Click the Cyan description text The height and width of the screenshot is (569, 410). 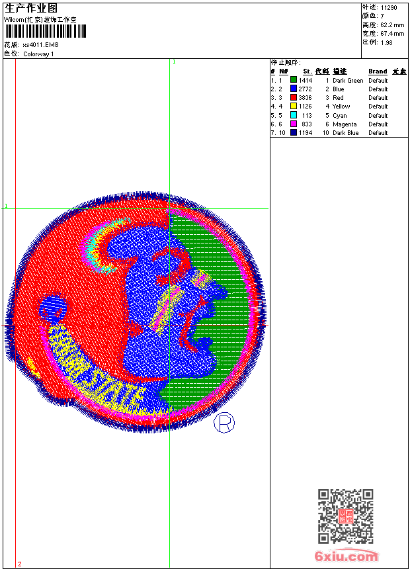coord(340,115)
